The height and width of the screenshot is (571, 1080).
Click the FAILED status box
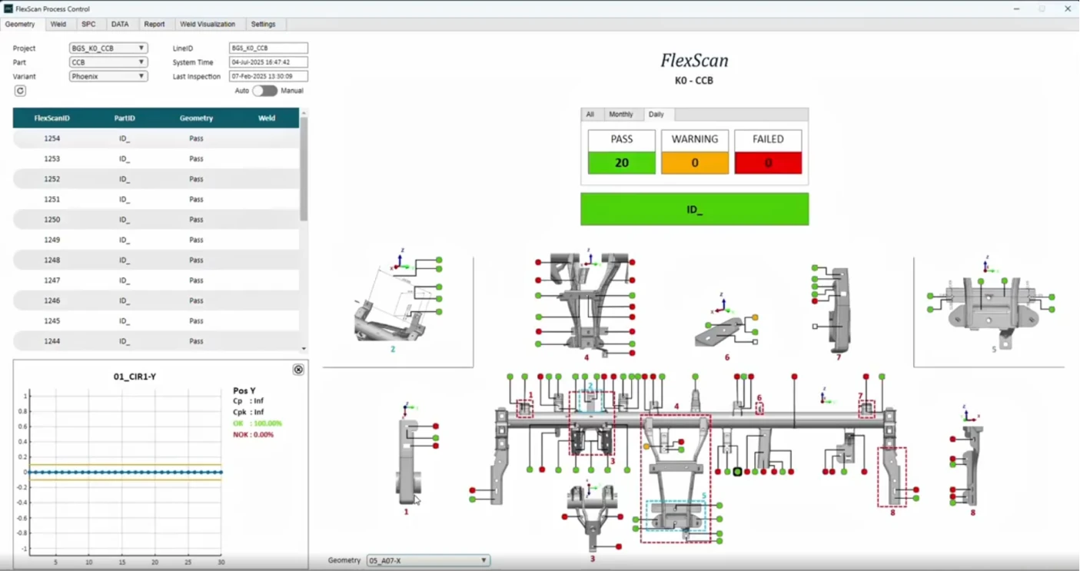tap(768, 151)
